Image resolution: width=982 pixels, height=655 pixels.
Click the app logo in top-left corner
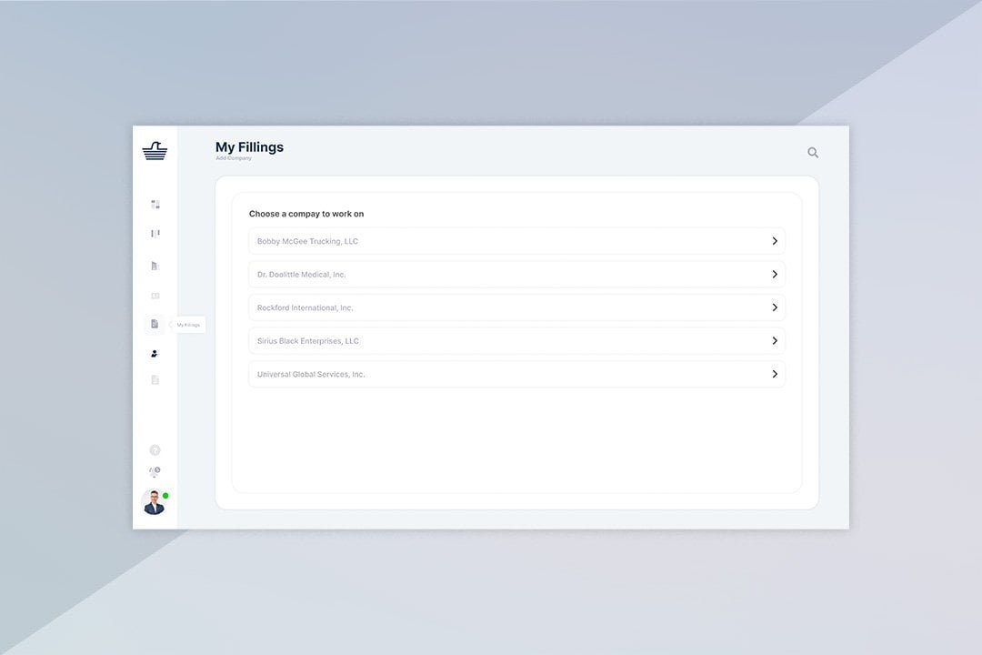(x=155, y=151)
